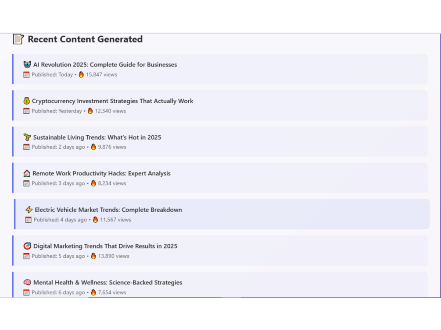
Task: Click the calendar icon next to Published: 6 days ago
Action: [x=26, y=293]
